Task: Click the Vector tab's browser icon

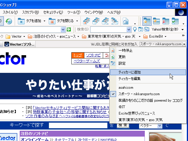Action: click(7, 44)
